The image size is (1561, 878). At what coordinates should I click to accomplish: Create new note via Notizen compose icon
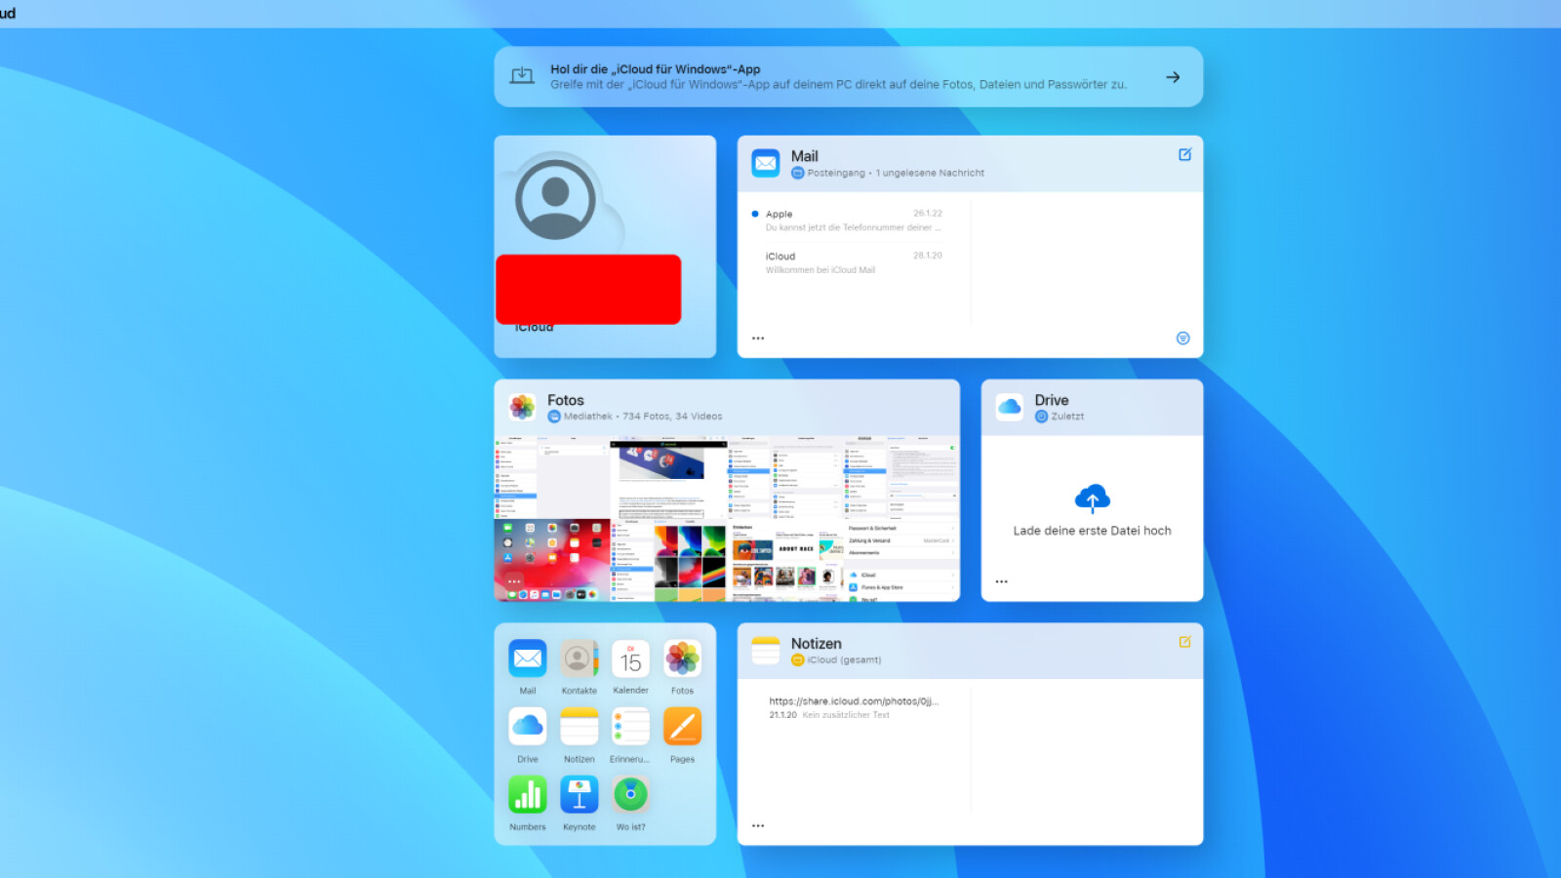(x=1184, y=642)
